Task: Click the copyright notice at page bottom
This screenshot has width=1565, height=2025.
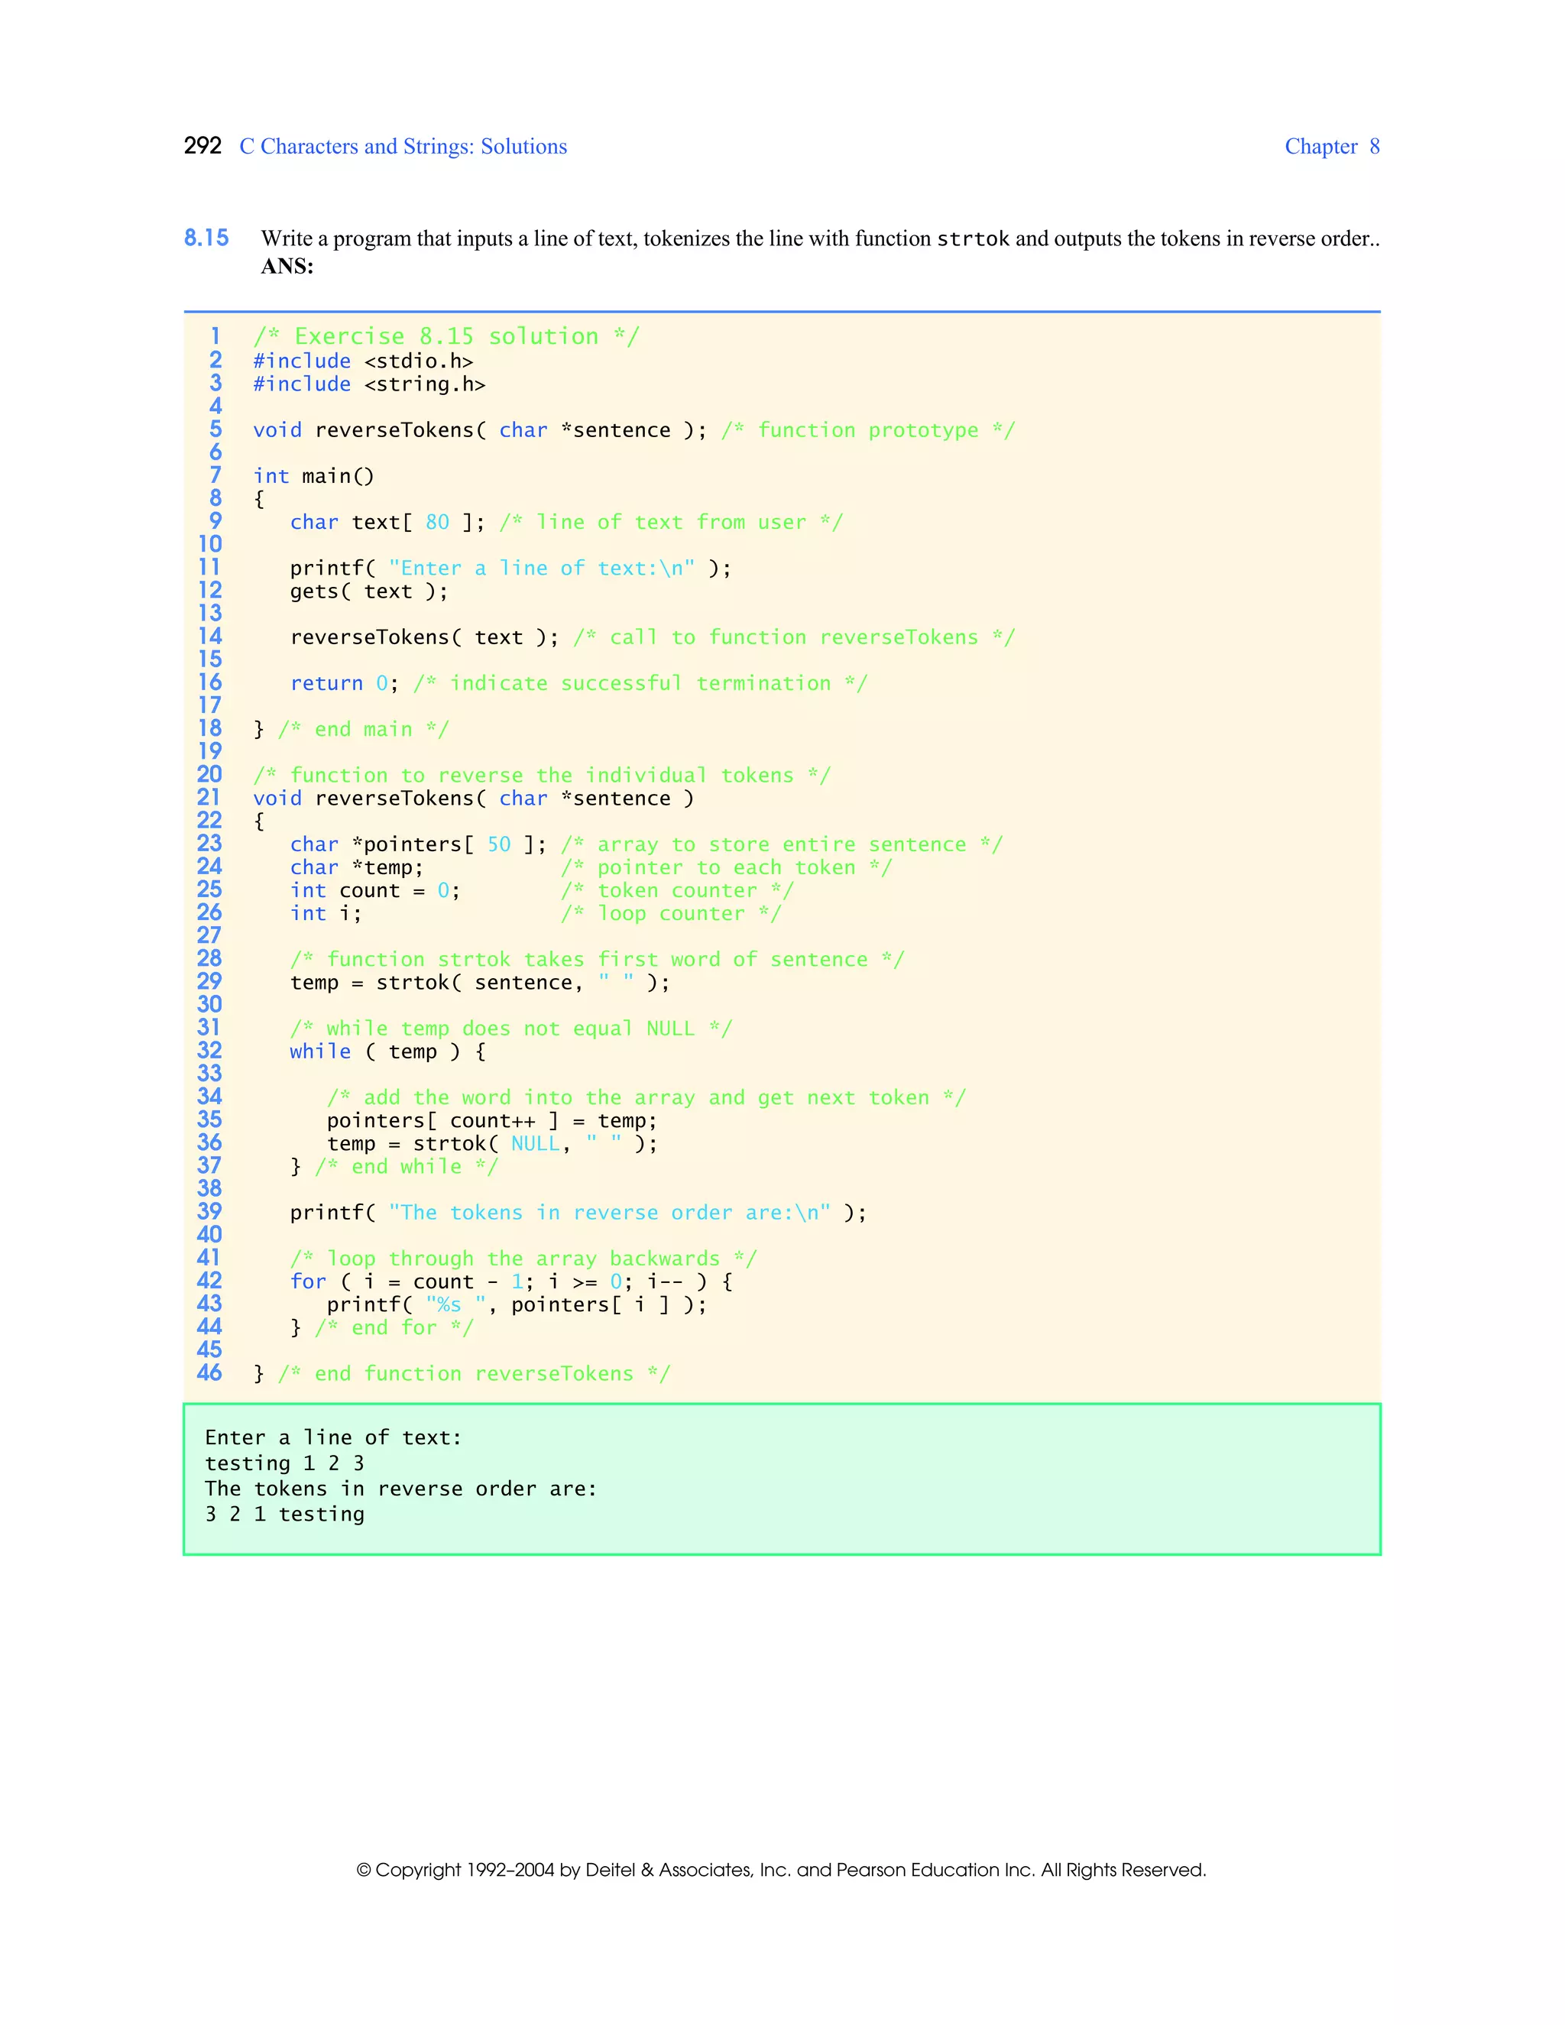Action: pos(782,1870)
